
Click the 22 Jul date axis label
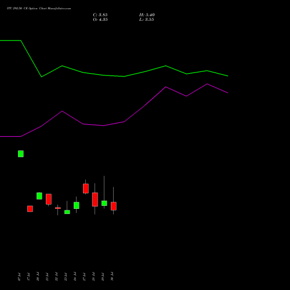pos(56,277)
